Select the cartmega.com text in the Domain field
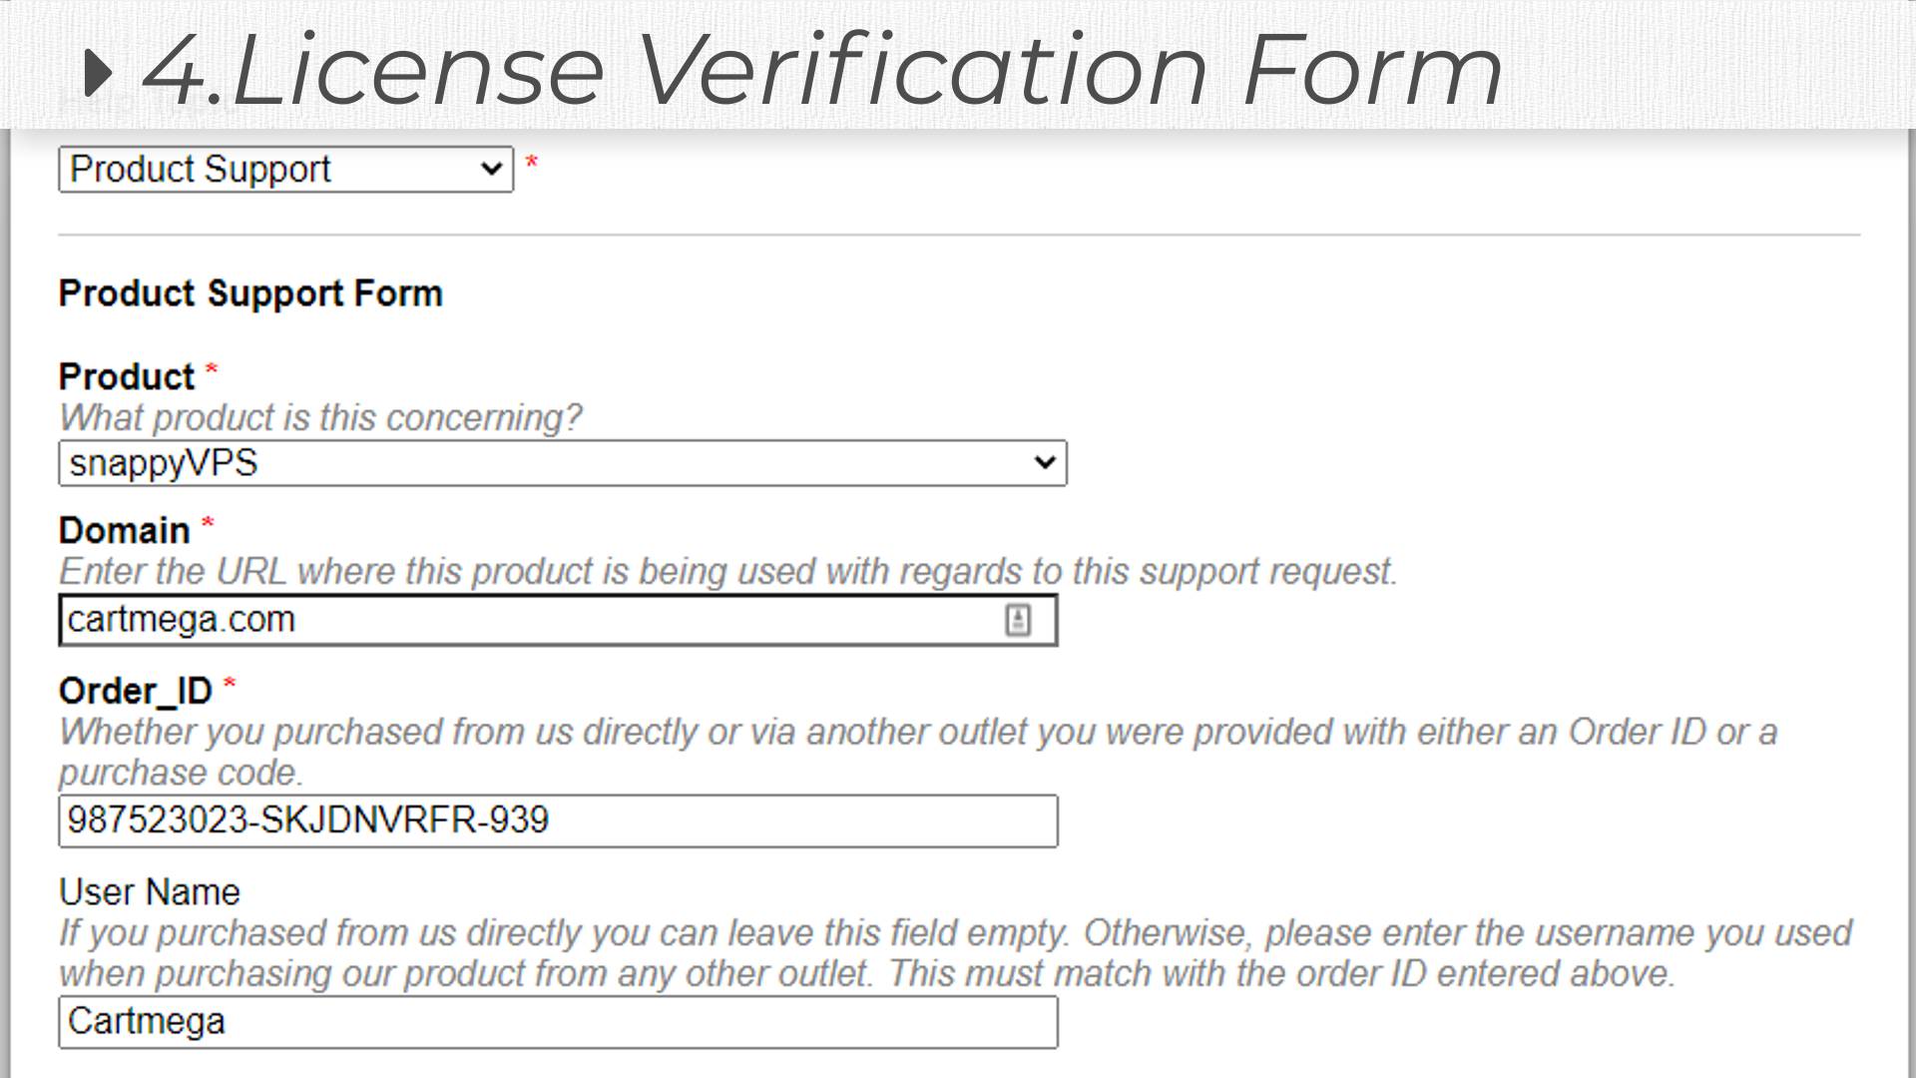This screenshot has width=1916, height=1078. pyautogui.click(x=182, y=619)
